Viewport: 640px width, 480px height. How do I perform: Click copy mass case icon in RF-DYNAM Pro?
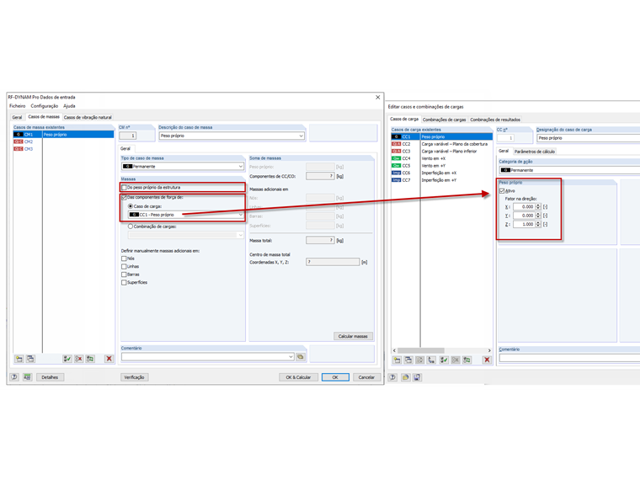(x=30, y=359)
